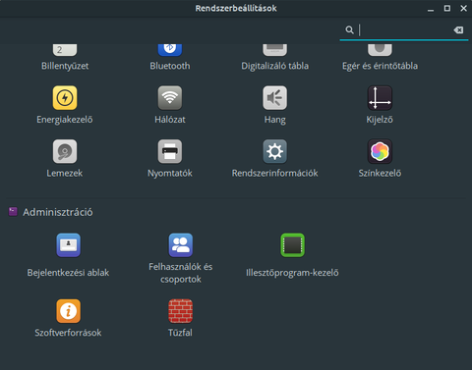Click the Felhasználók és csoportok label

click(x=181, y=273)
